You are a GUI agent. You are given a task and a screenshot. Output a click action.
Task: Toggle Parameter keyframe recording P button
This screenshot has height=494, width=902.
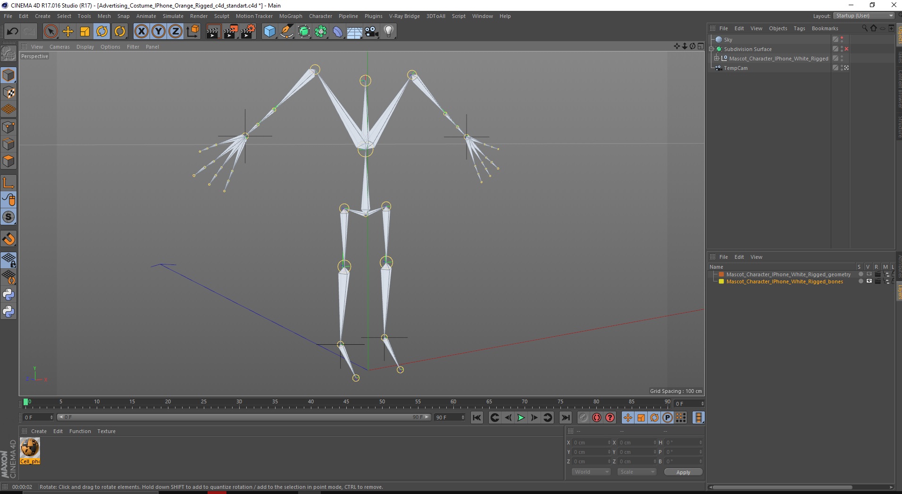point(668,417)
